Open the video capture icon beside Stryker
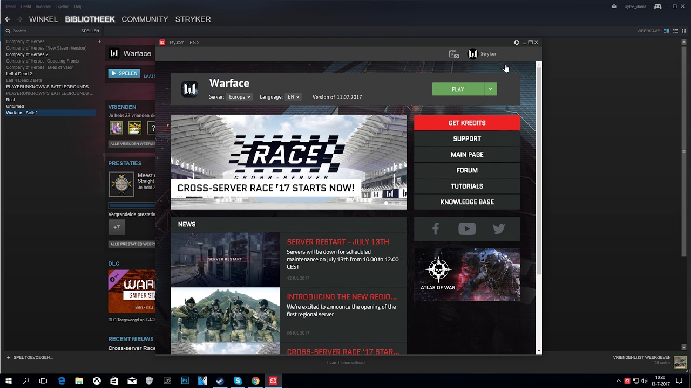 coord(454,54)
